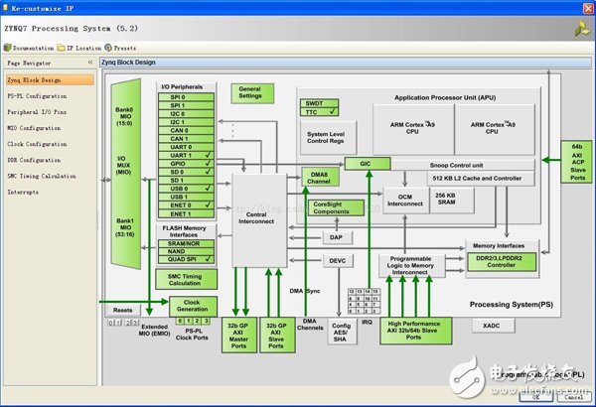Click the GIC interrupt controller block
The image size is (596, 407).
tap(367, 162)
